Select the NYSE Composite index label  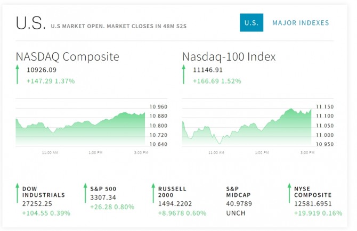tap(313, 192)
